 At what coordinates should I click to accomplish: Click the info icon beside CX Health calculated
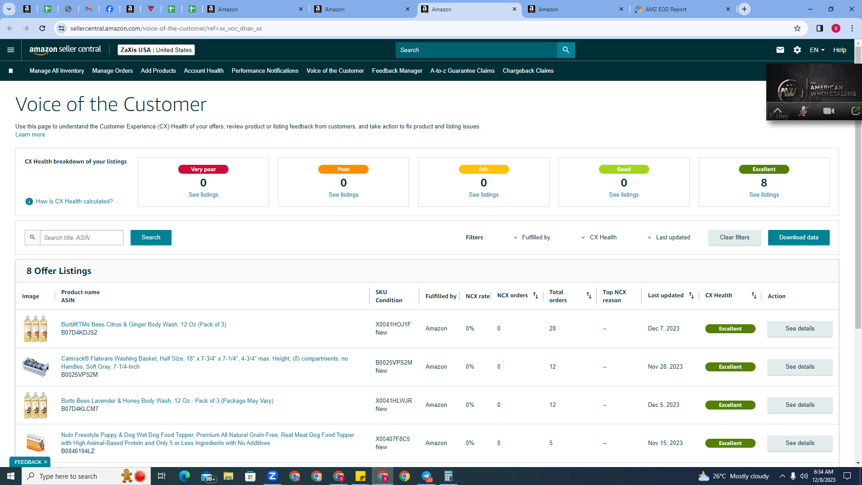point(29,202)
